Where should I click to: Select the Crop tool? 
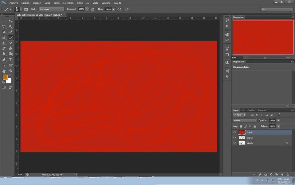pos(4,32)
